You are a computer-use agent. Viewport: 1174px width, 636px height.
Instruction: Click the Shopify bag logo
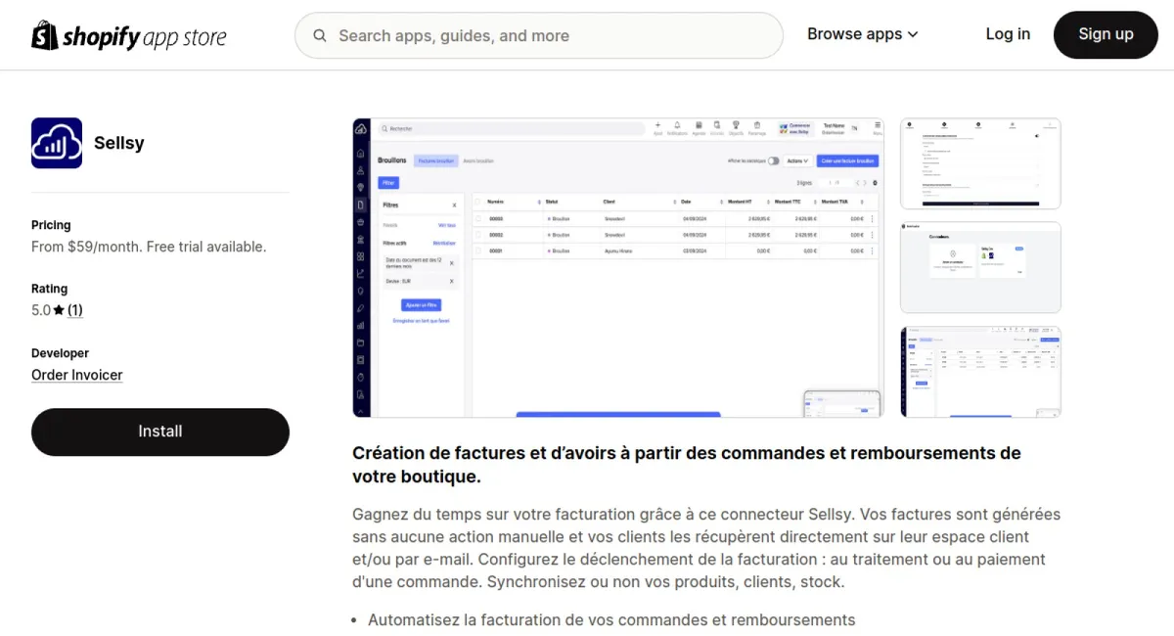click(45, 36)
